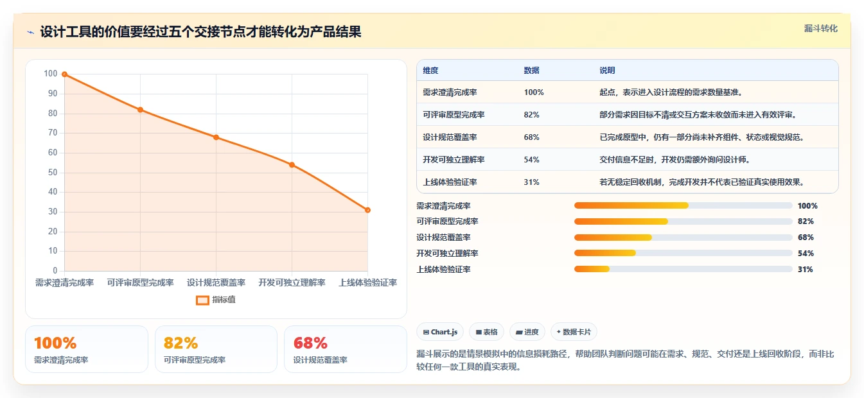Click the chart data point at 82
The width and height of the screenshot is (864, 398).
click(x=140, y=110)
